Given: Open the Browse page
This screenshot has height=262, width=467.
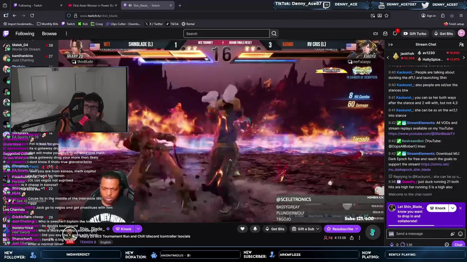Looking at the screenshot, I should [x=49, y=33].
